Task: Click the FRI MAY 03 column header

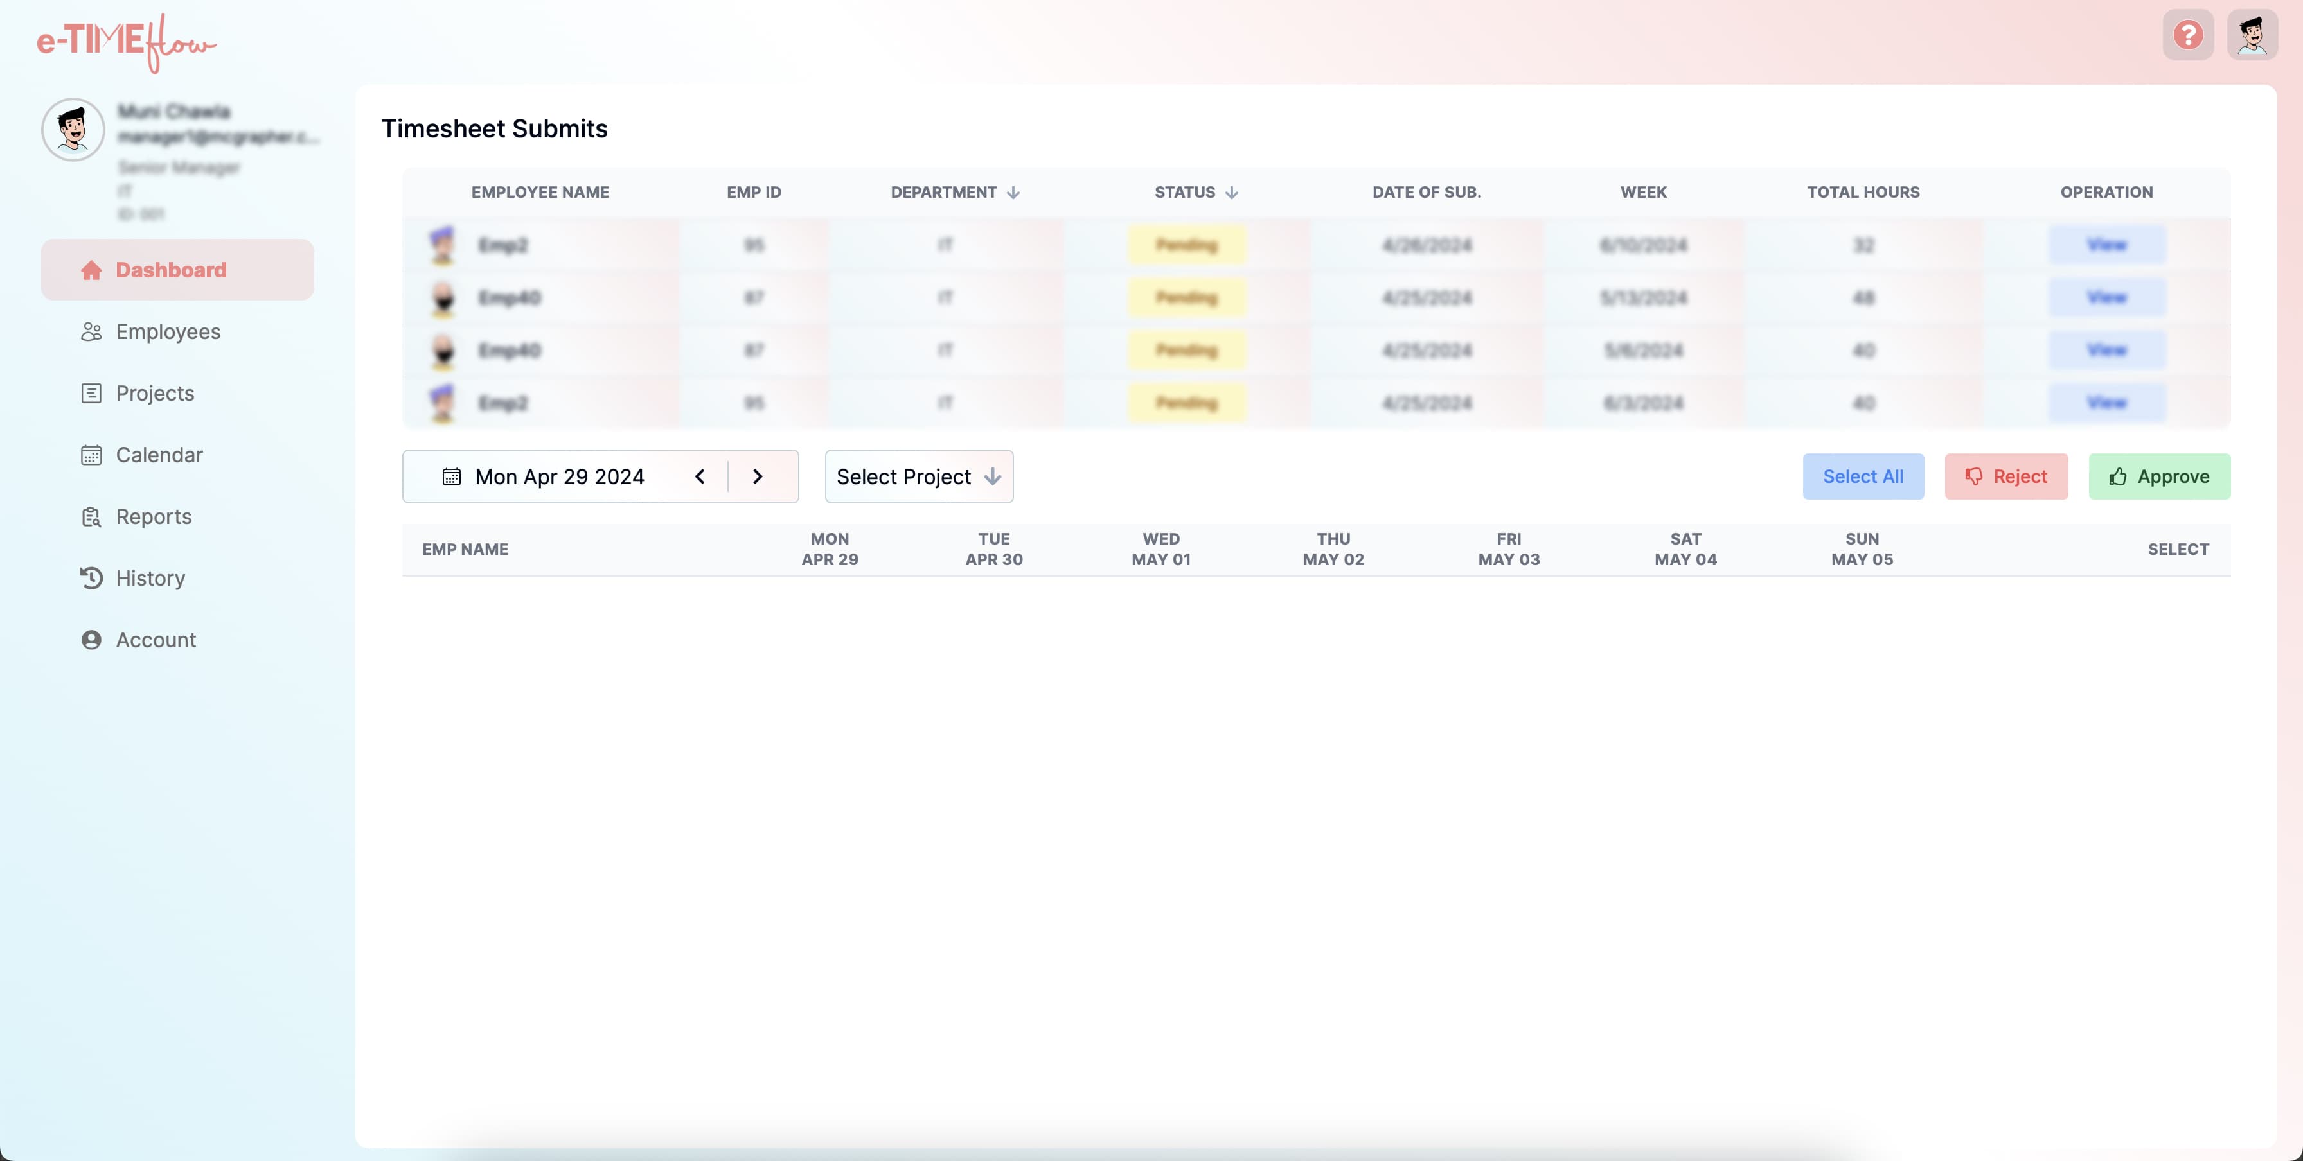Action: 1508,549
